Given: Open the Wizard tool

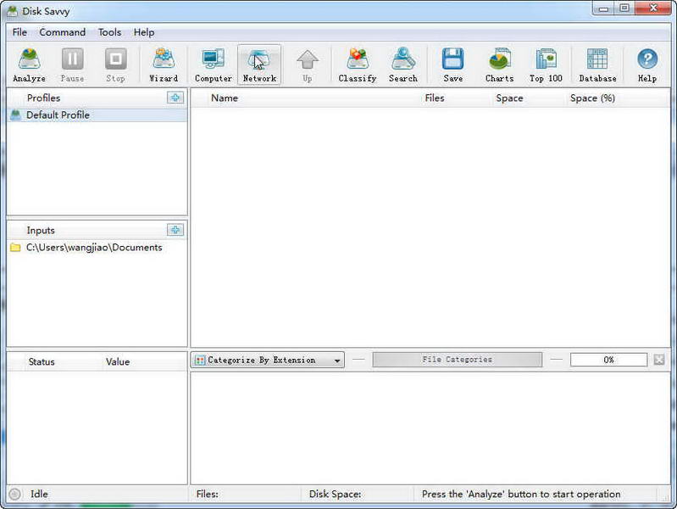Looking at the screenshot, I should tap(164, 64).
